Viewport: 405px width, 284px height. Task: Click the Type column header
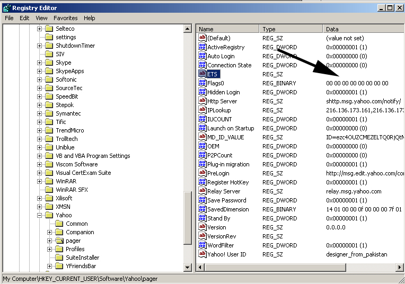[x=290, y=29]
